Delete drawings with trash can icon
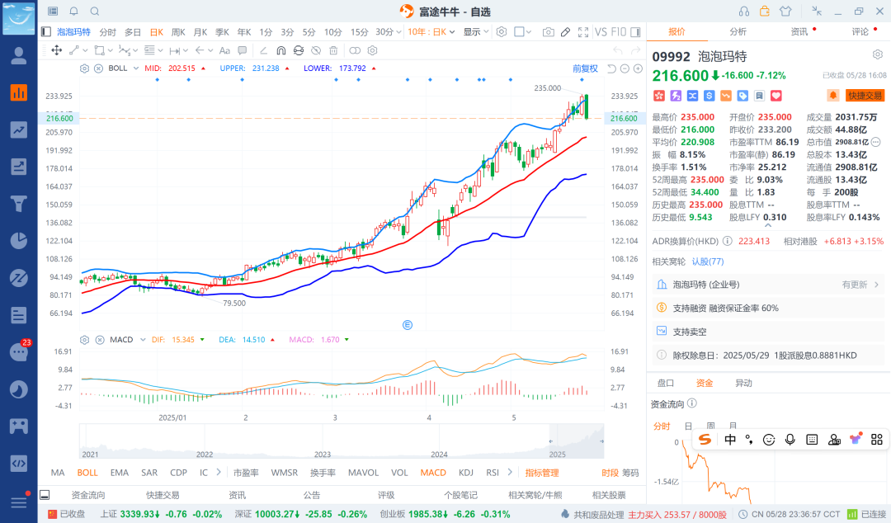 click(x=333, y=50)
